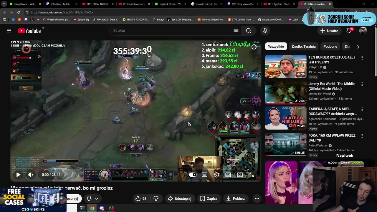
Task: Switch to the (111) Tyralnia YouTube tab
Action: pos(280,4)
